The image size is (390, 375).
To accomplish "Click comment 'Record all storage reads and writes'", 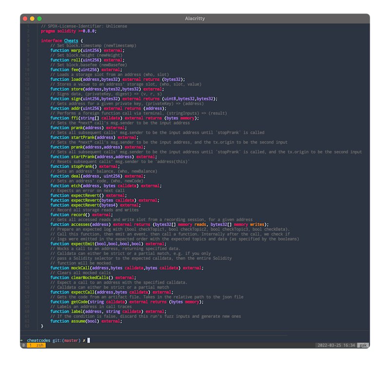I will 94,210.
